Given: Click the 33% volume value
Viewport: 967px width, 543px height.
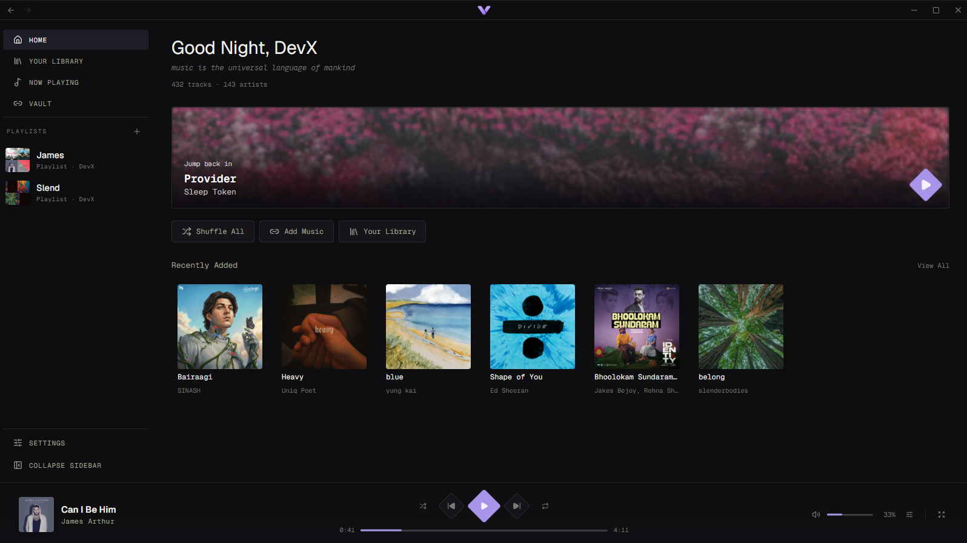Looking at the screenshot, I should [x=889, y=515].
